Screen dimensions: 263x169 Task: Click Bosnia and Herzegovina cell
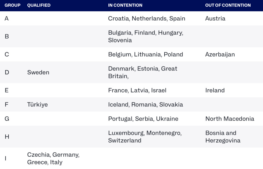tap(223, 137)
